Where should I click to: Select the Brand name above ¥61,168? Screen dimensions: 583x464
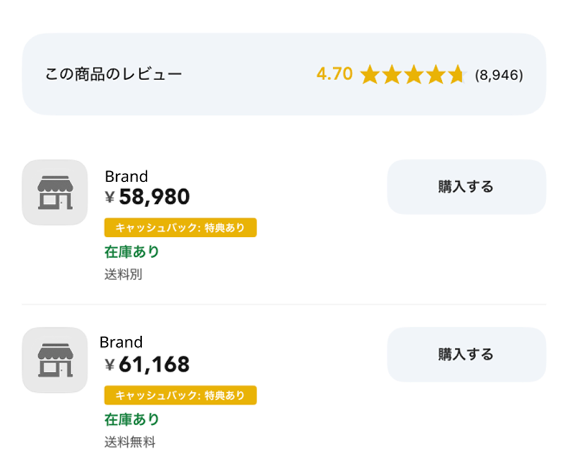click(x=121, y=342)
